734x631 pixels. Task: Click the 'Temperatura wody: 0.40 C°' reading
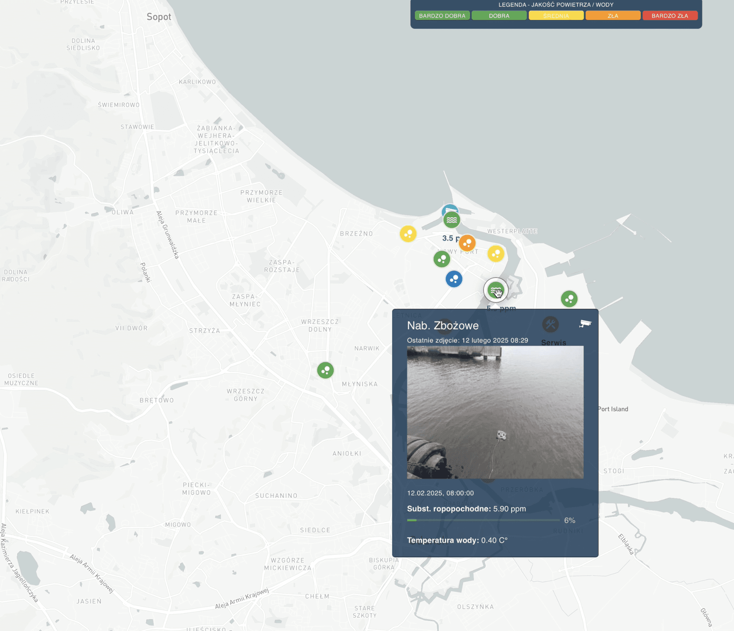click(457, 541)
